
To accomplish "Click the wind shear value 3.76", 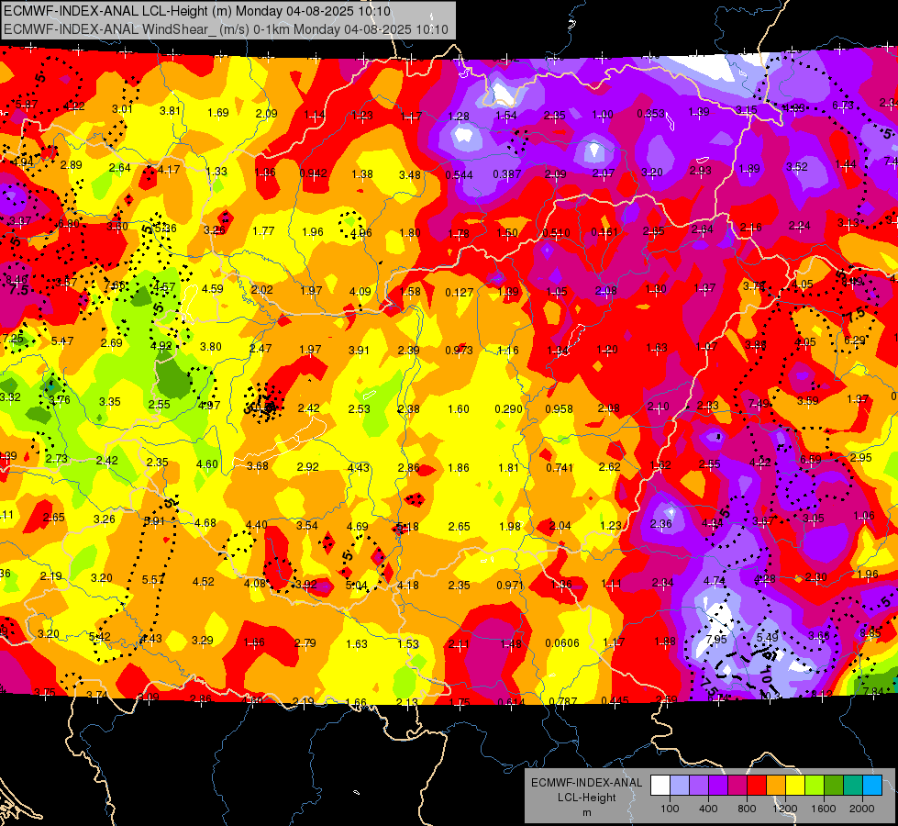I will pyautogui.click(x=59, y=399).
